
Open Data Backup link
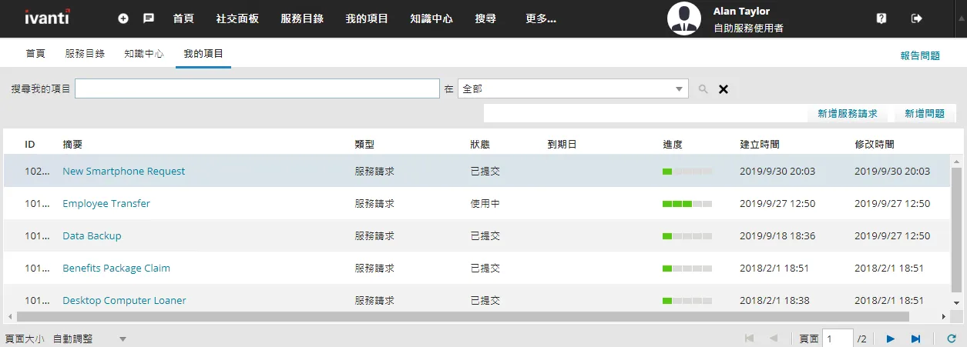[x=92, y=236]
